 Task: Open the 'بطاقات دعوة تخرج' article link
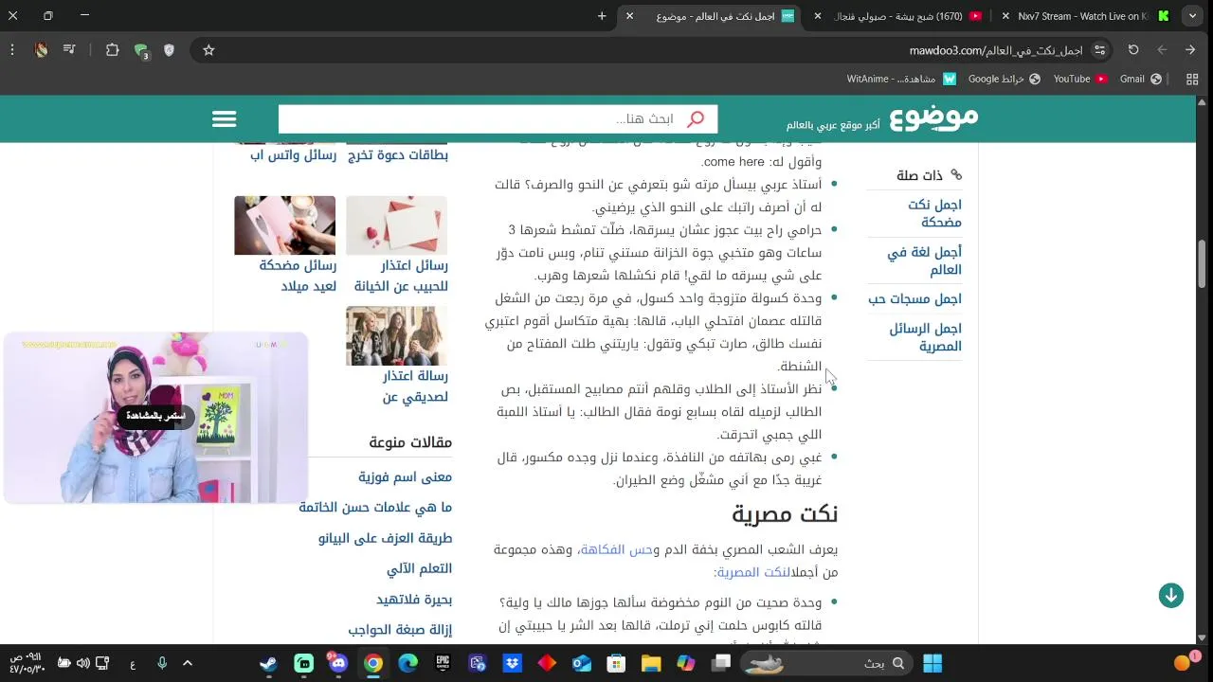coord(398,155)
